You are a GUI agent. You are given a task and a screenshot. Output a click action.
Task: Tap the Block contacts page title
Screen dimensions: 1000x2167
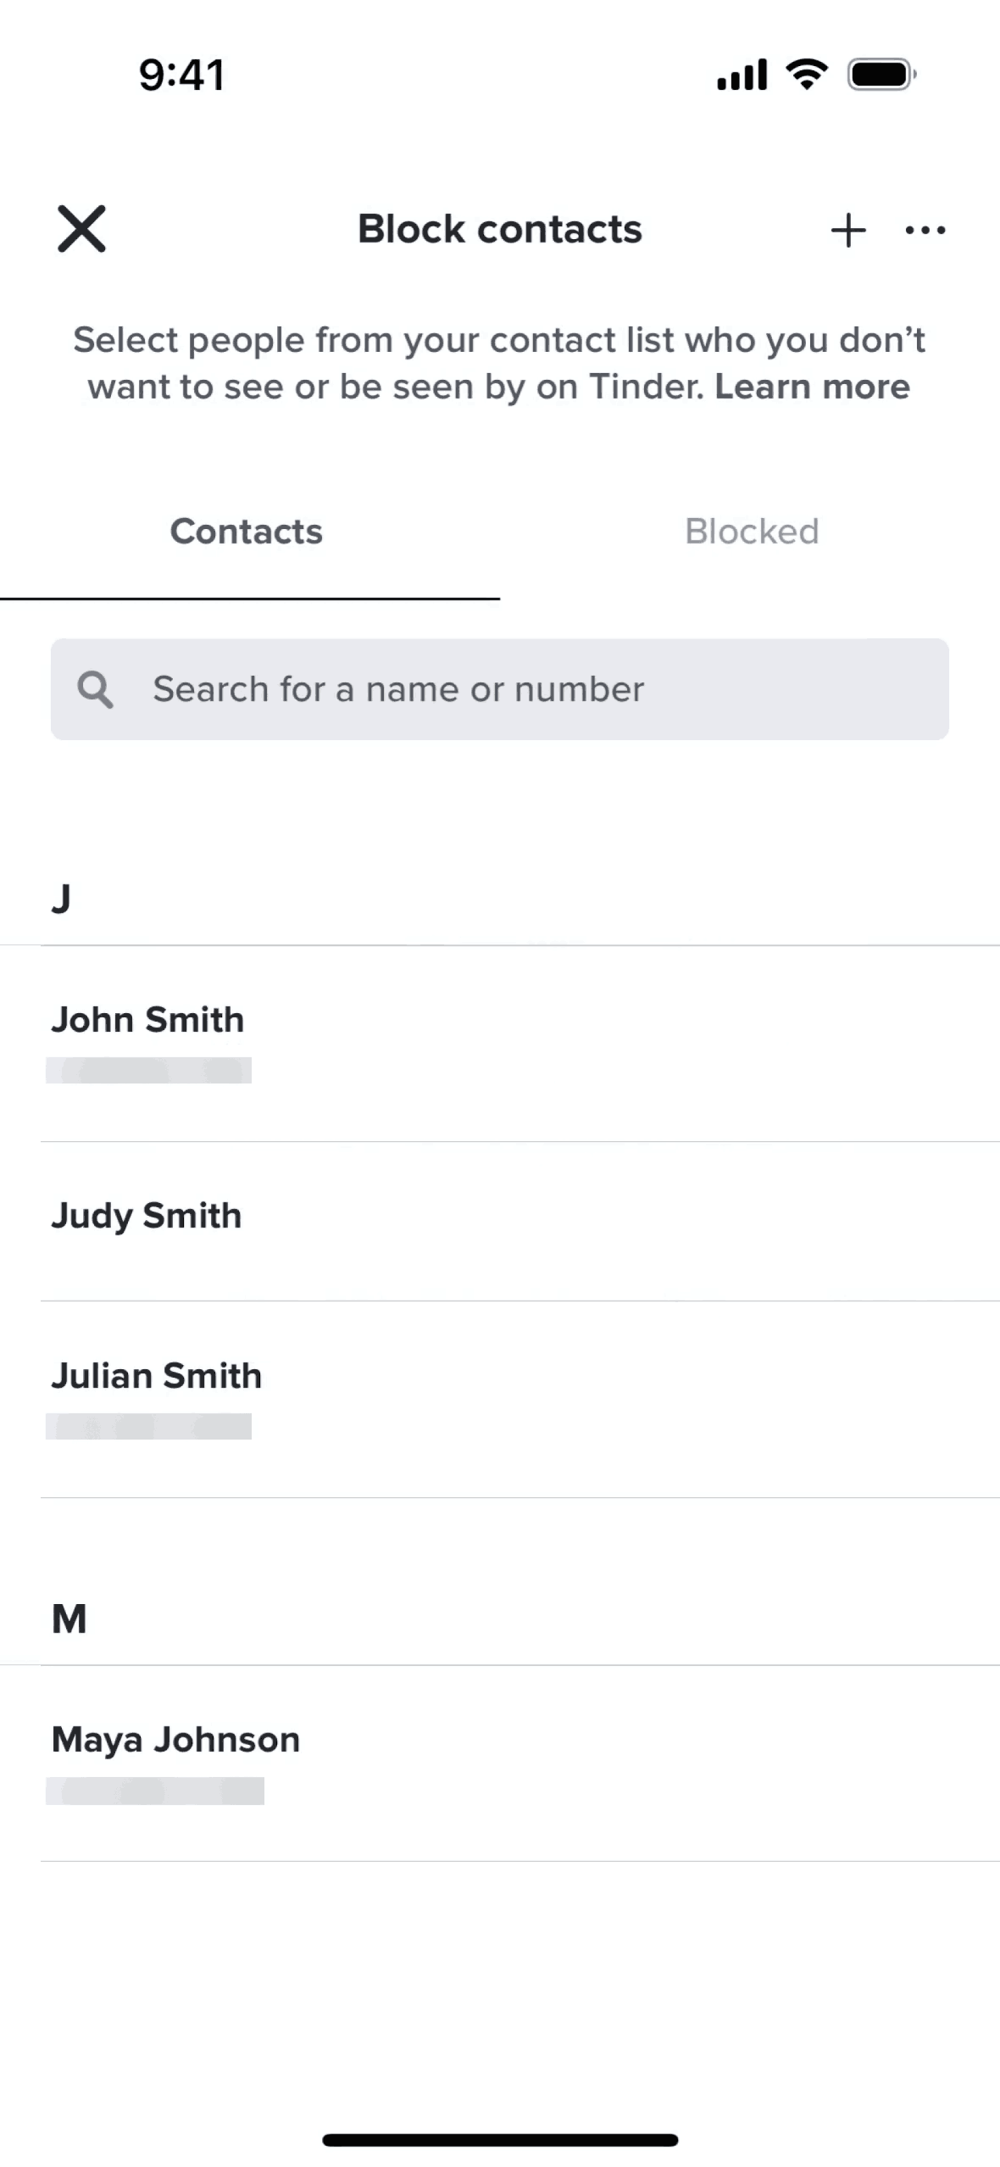500,229
